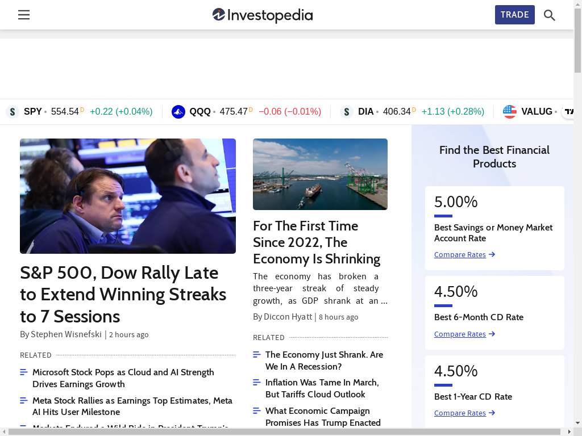Click Best 1-Year CD Rate label
The image size is (582, 436).
click(x=473, y=397)
